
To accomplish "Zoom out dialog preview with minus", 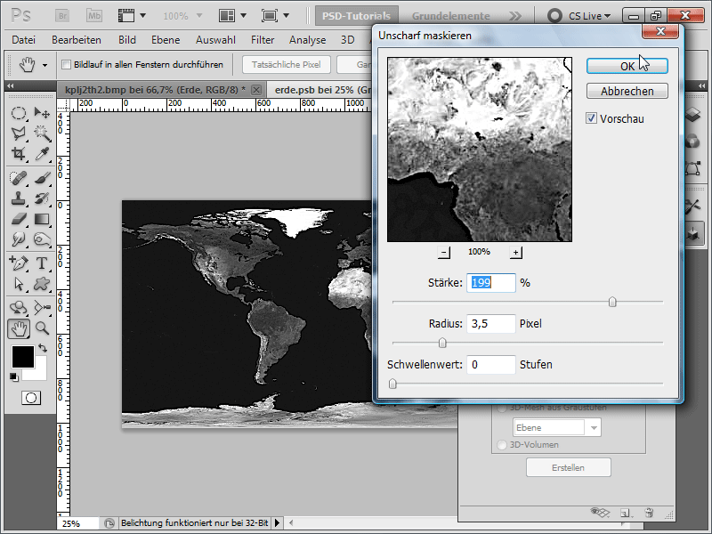I will point(444,253).
